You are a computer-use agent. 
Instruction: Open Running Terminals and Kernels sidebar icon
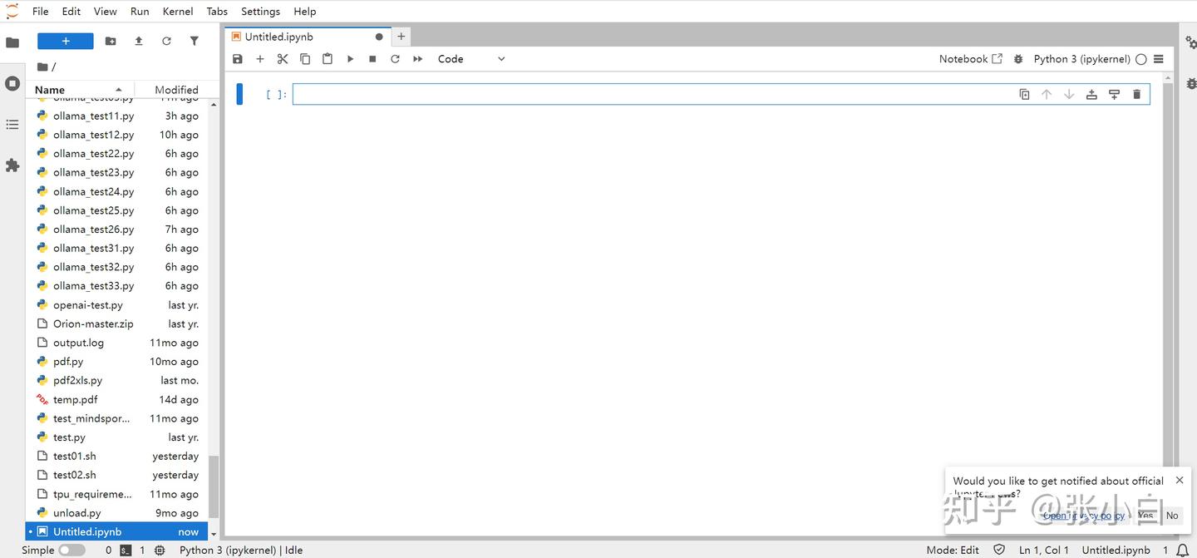point(12,83)
